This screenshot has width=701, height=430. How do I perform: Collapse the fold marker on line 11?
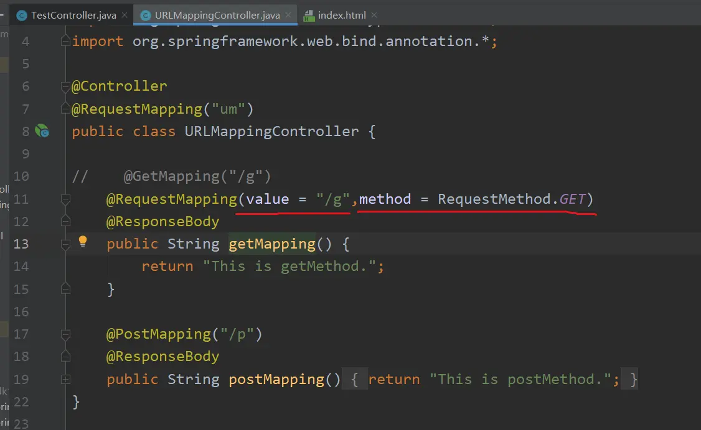click(x=65, y=199)
